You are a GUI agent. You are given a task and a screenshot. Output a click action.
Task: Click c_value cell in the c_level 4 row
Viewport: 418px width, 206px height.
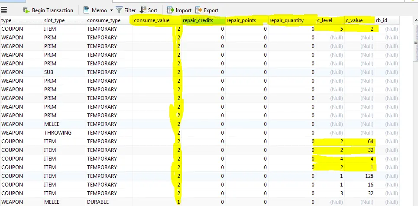pyautogui.click(x=360, y=159)
